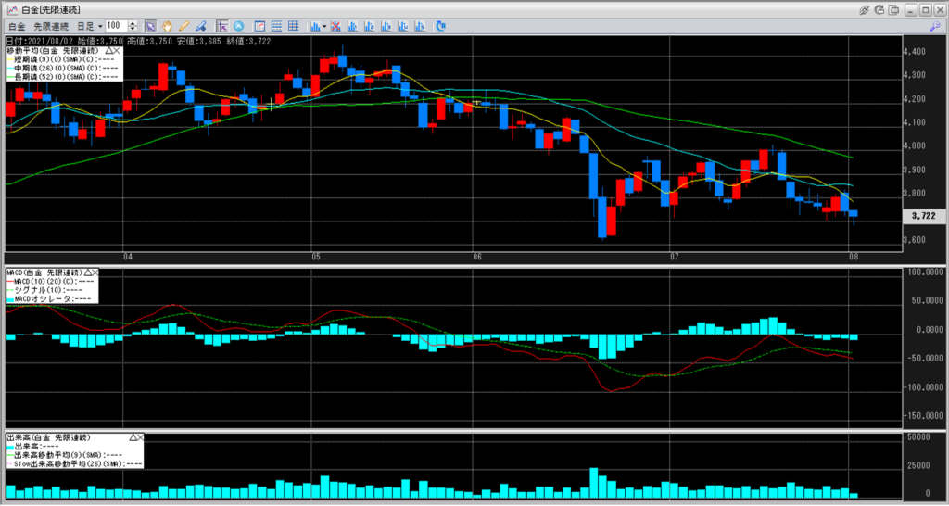Image resolution: width=949 pixels, height=506 pixels.
Task: Click the 07 month label on time axis
Action: (676, 258)
